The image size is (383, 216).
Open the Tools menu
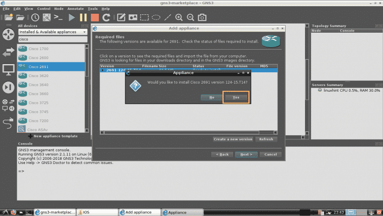point(93,9)
